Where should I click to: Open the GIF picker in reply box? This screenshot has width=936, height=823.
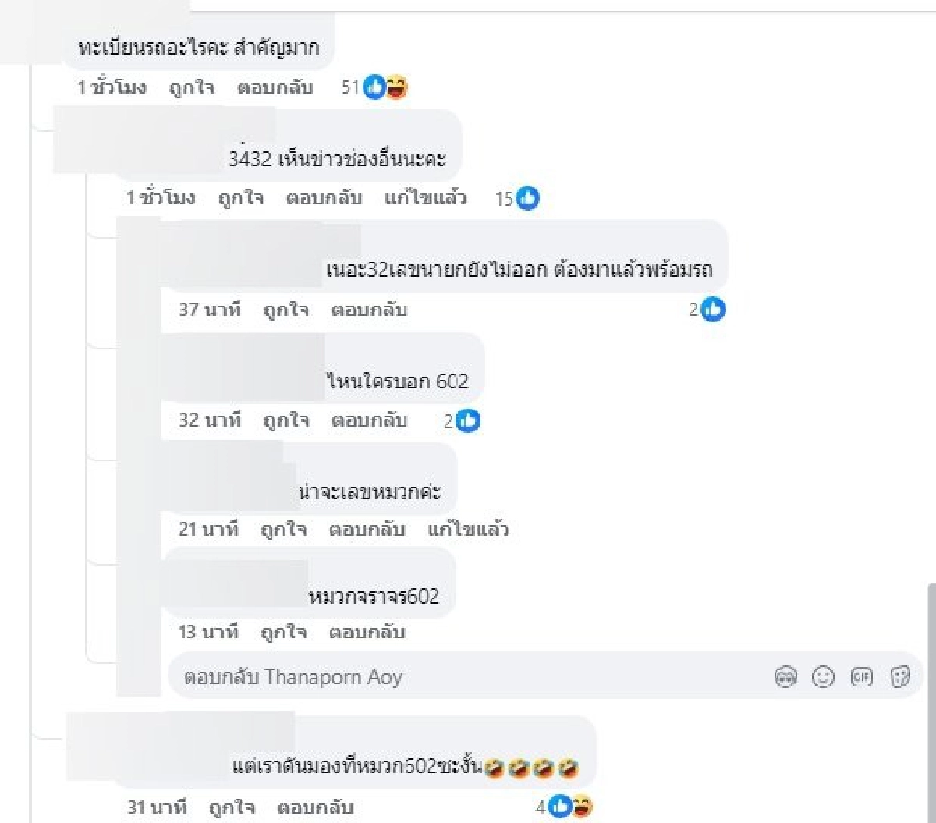point(861,677)
